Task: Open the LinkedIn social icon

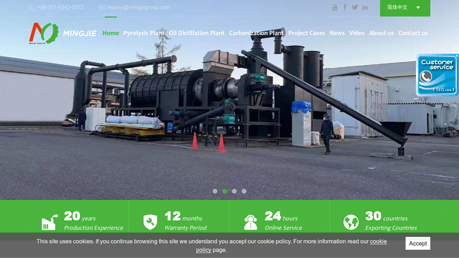Action: tap(365, 7)
